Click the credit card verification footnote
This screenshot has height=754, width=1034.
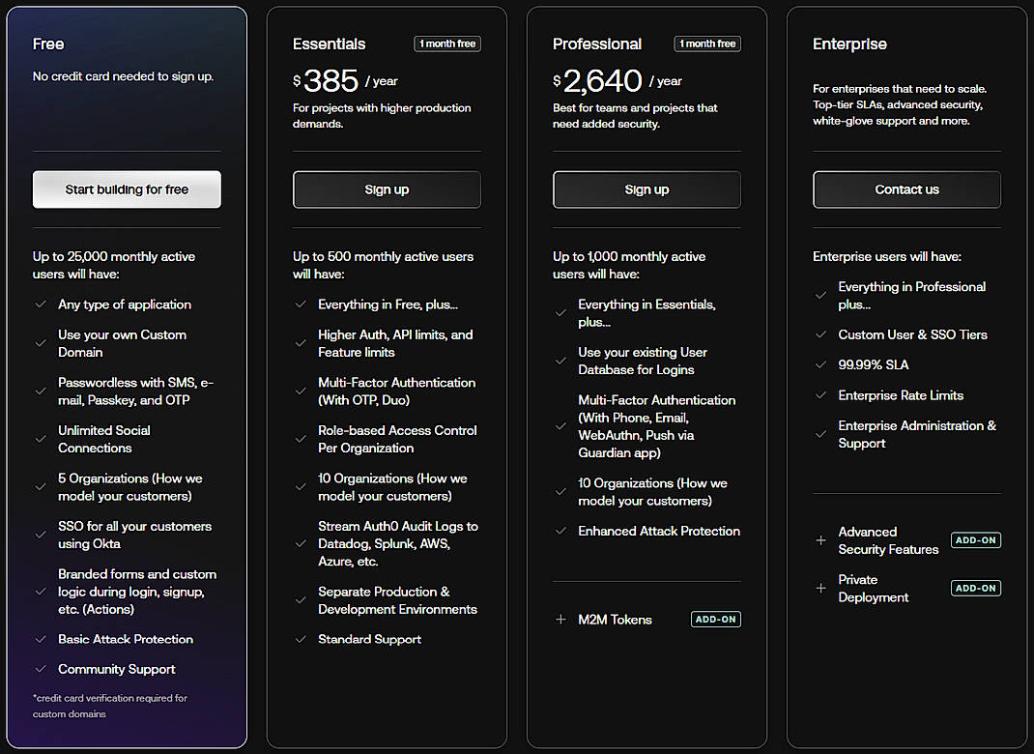(x=110, y=706)
